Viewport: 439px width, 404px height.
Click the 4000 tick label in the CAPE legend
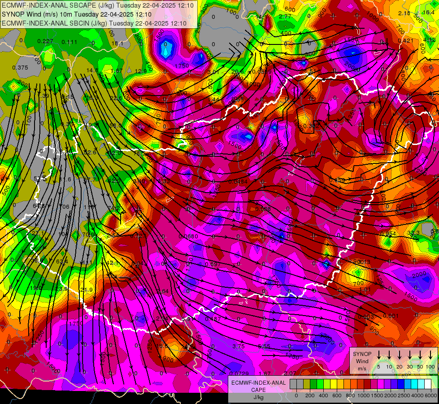tap(418, 395)
